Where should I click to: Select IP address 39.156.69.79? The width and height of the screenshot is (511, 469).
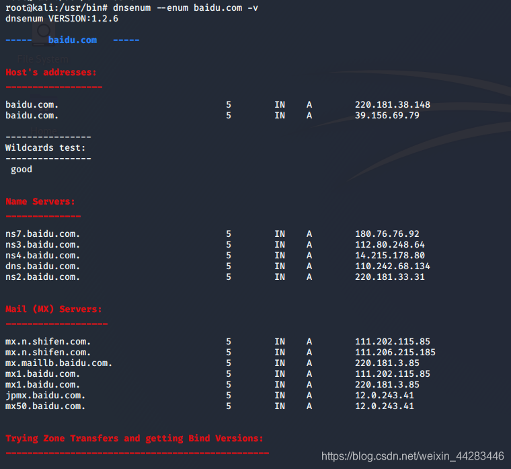point(387,116)
